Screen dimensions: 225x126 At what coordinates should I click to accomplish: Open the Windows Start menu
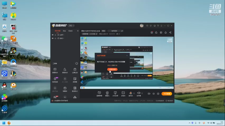4,123
